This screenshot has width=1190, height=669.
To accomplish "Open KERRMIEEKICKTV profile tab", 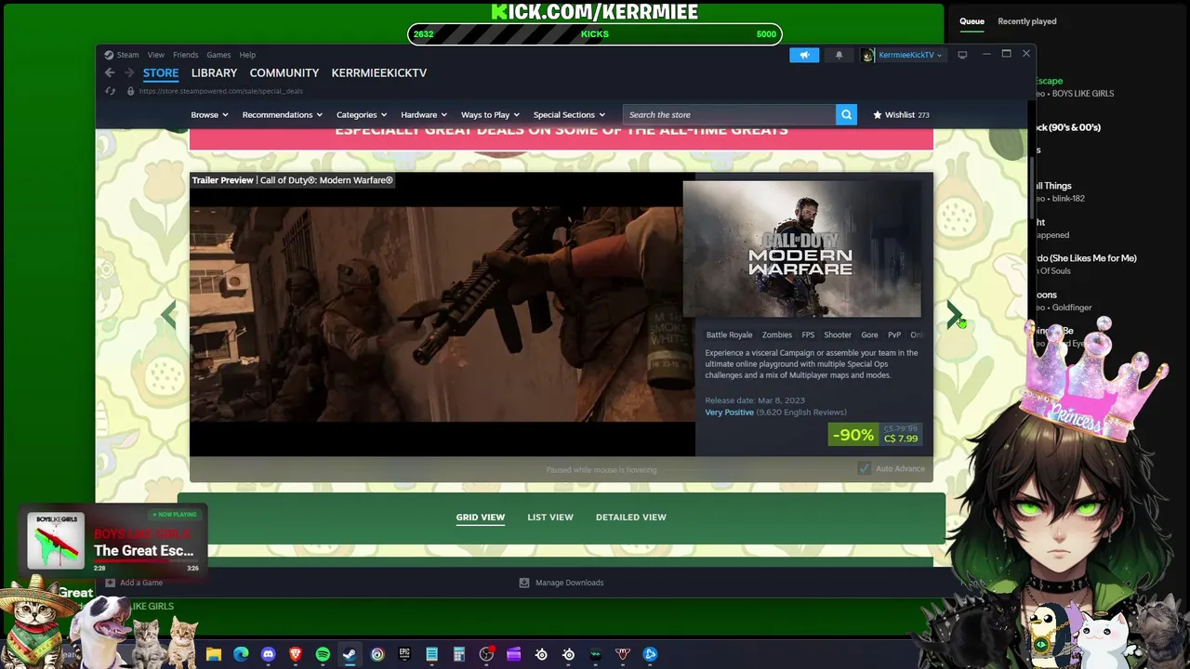I will pos(379,72).
